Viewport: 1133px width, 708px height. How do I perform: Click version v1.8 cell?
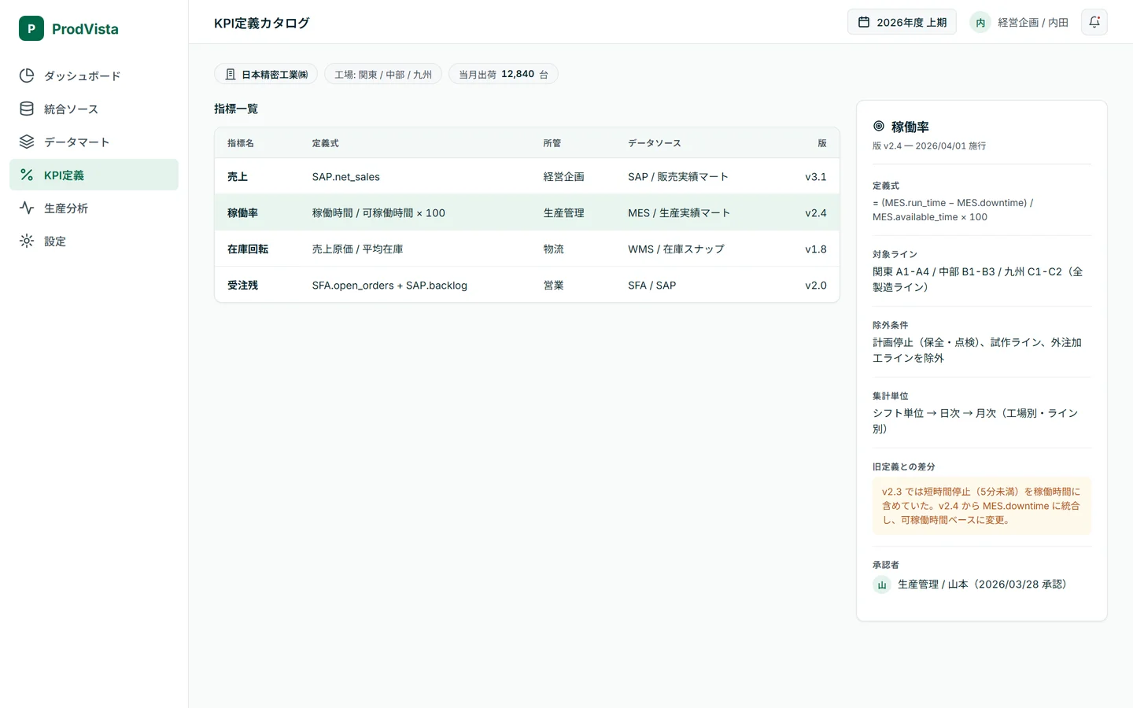pyautogui.click(x=816, y=249)
